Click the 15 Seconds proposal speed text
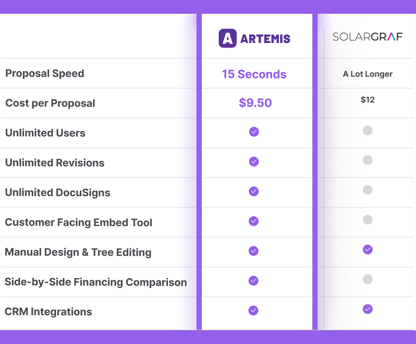This screenshot has height=344, width=416. [254, 74]
